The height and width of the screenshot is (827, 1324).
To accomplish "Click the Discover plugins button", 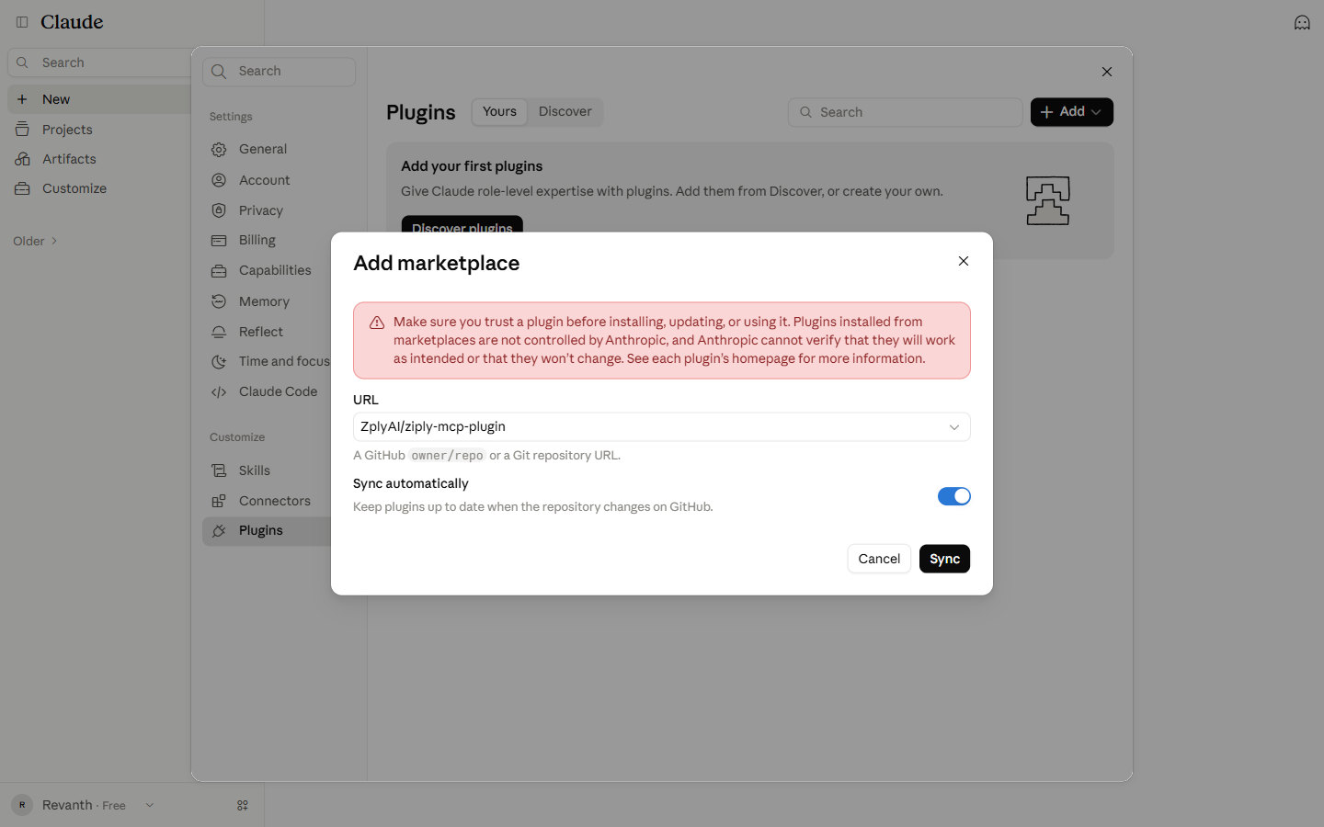I will coord(462,227).
